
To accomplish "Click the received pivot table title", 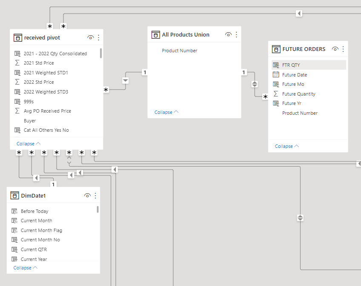I will point(42,38).
